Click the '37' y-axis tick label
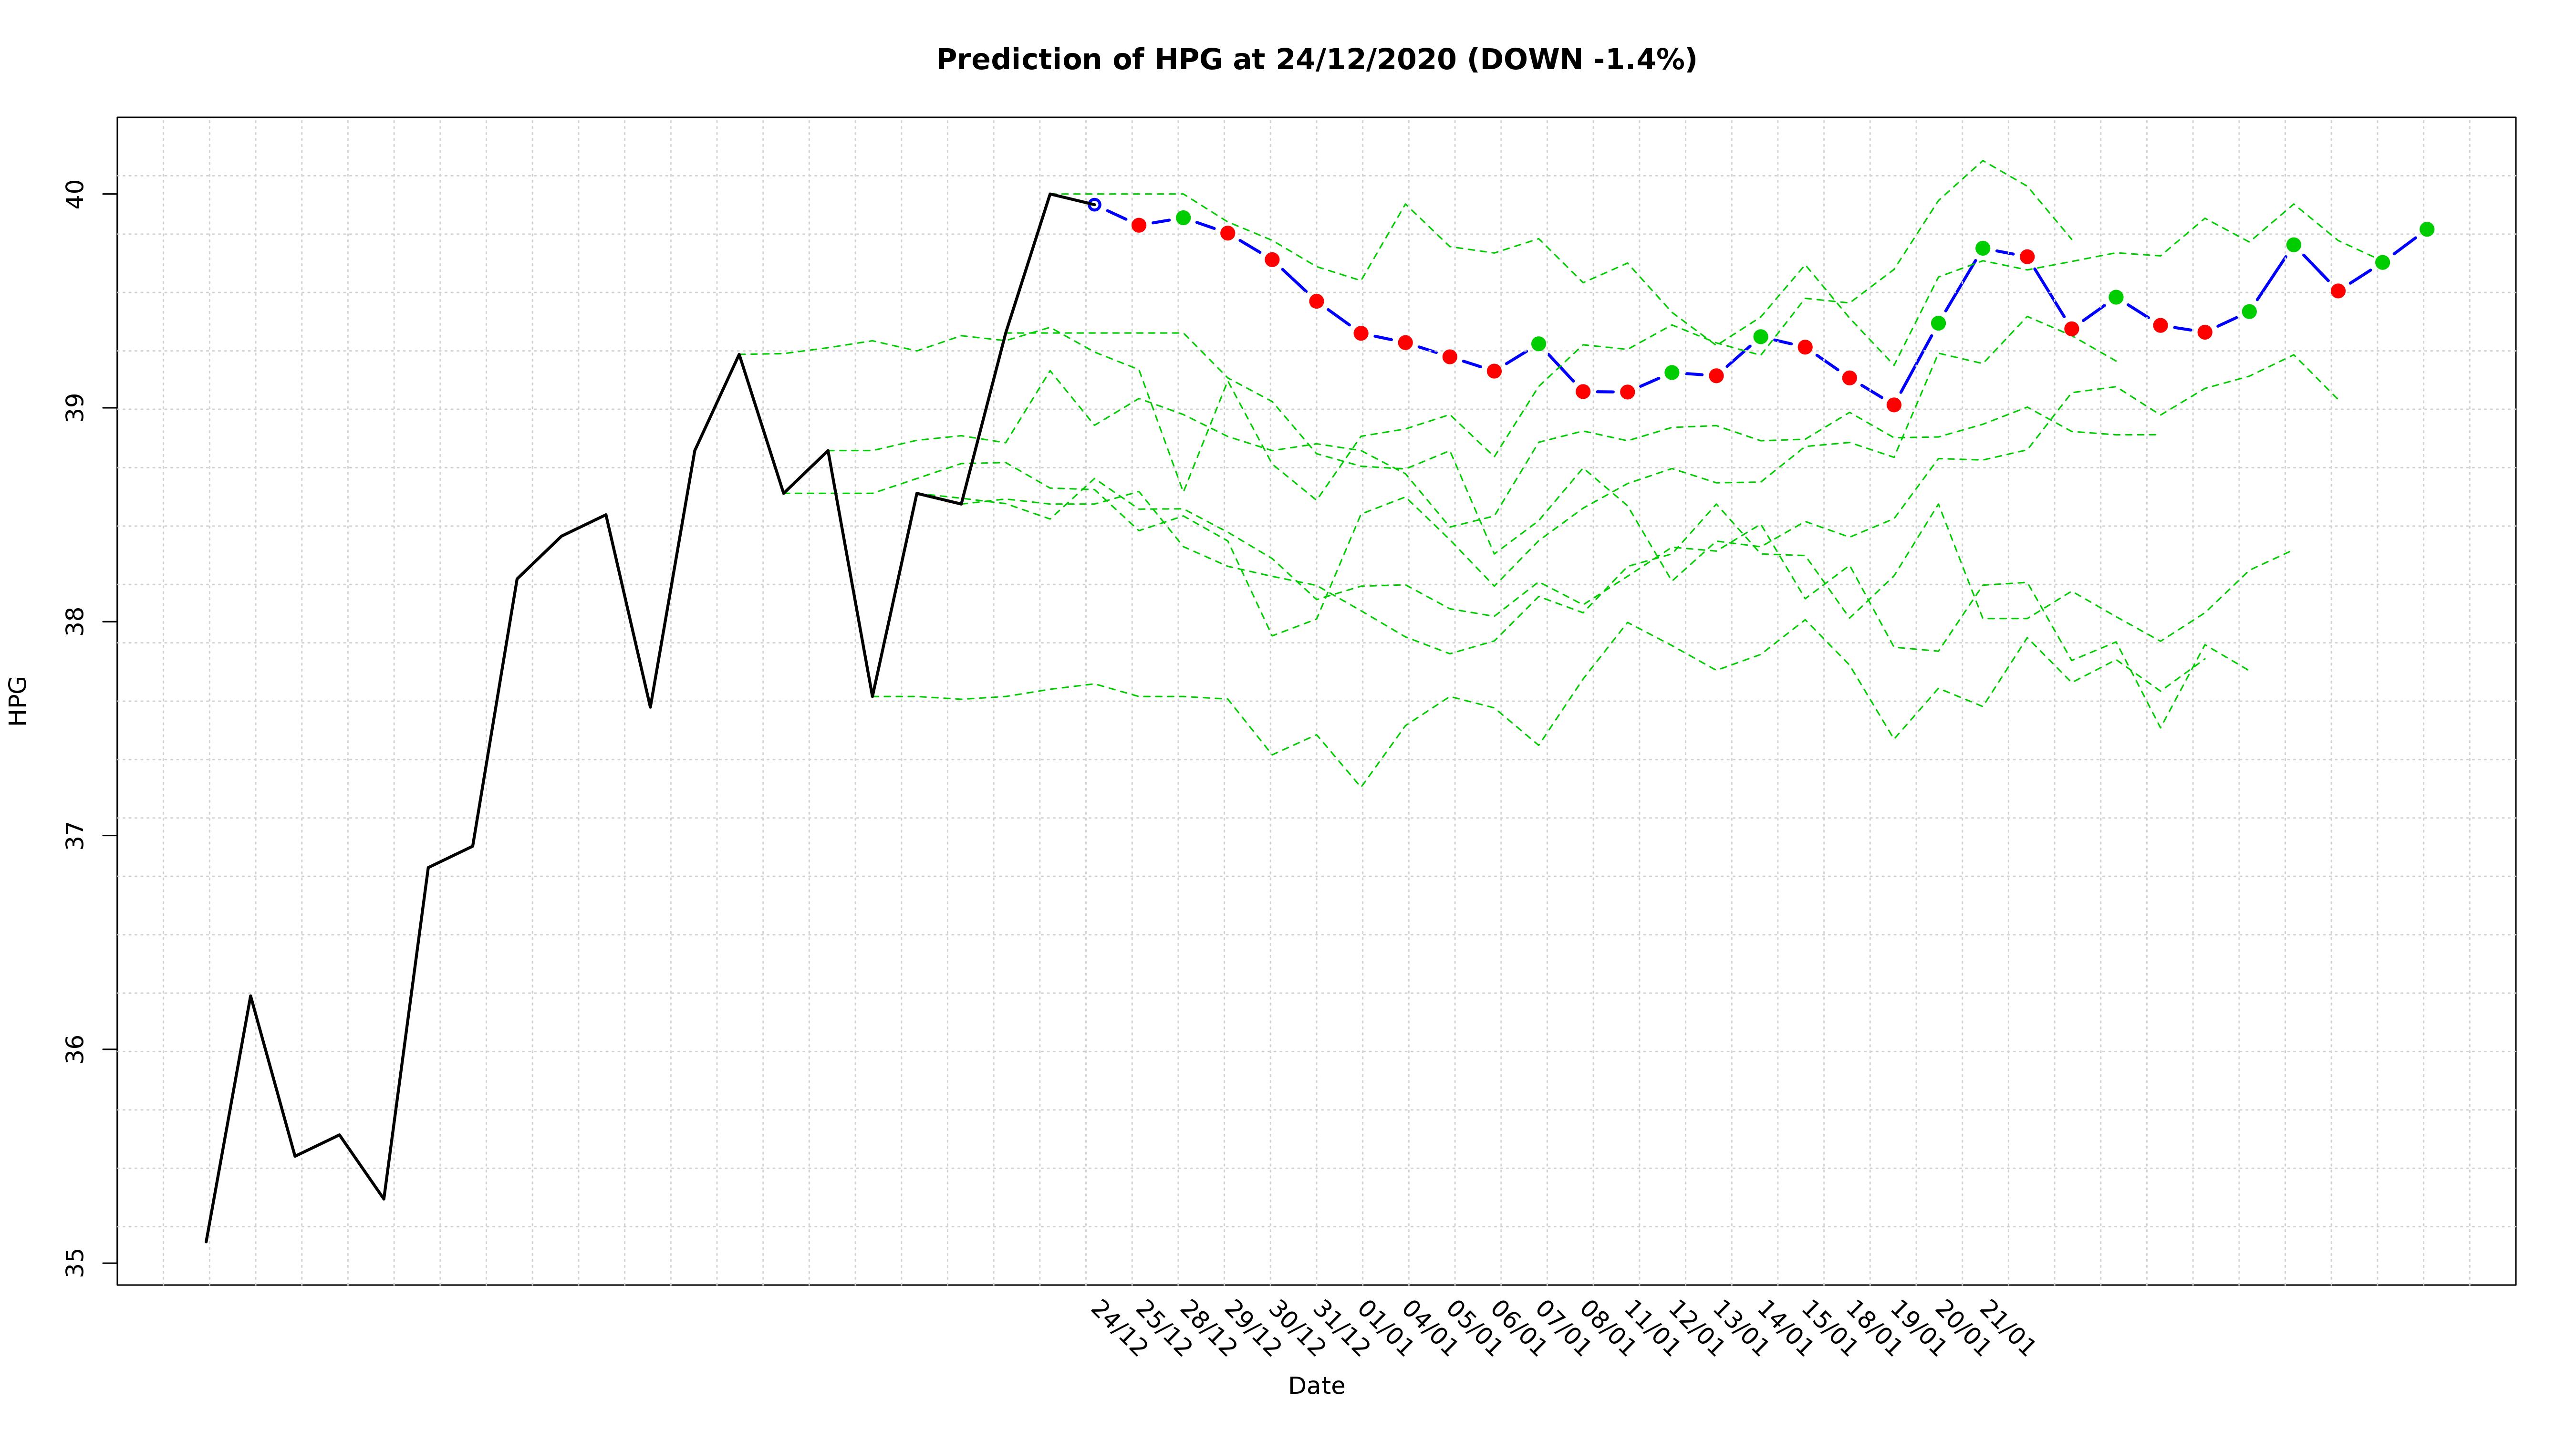Screen dimensions: 2576x1431 pyautogui.click(x=76, y=835)
